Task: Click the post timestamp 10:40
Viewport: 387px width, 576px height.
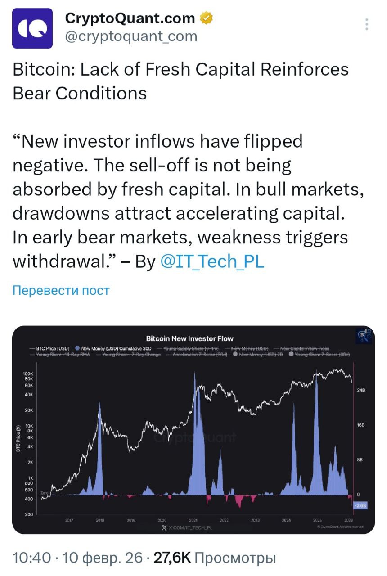Action: pos(31,558)
